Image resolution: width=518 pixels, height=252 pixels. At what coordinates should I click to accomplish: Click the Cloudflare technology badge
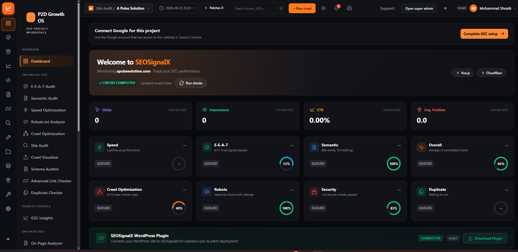(491, 73)
